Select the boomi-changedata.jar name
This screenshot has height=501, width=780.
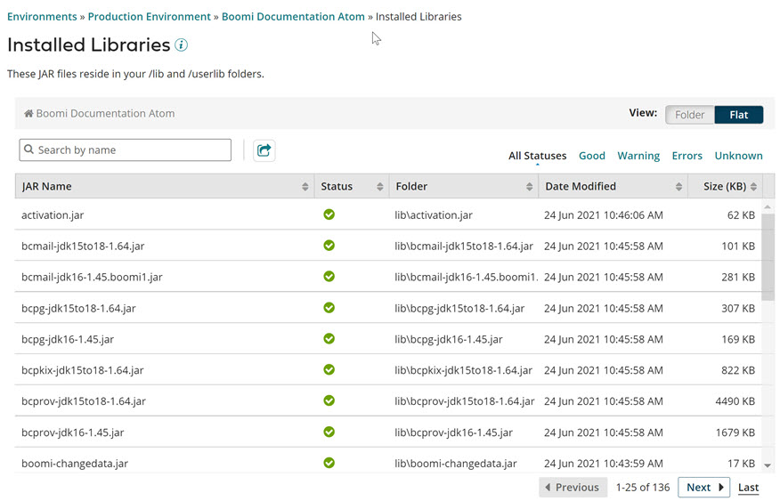[x=75, y=464]
